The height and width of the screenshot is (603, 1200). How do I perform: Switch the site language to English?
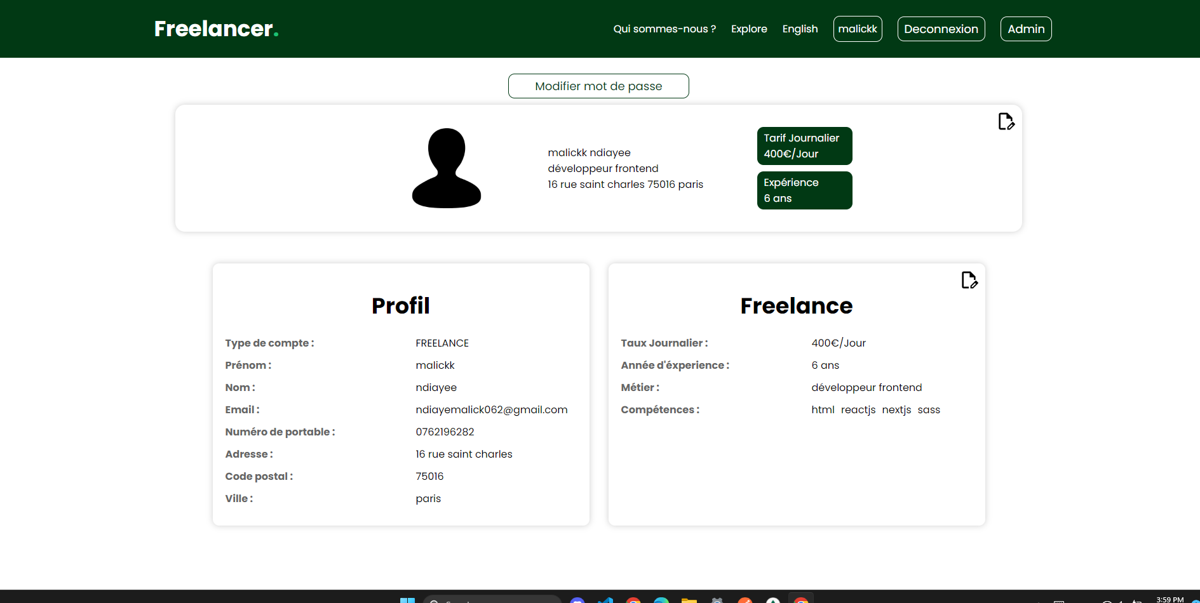click(x=800, y=29)
